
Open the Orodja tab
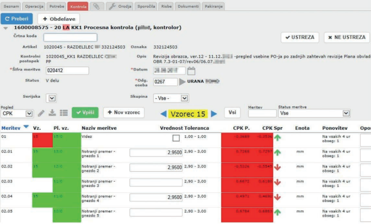[x=120, y=6]
